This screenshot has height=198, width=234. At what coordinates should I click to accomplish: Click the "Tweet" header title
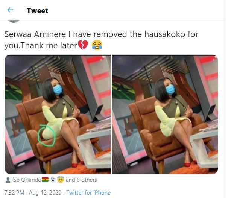click(37, 11)
